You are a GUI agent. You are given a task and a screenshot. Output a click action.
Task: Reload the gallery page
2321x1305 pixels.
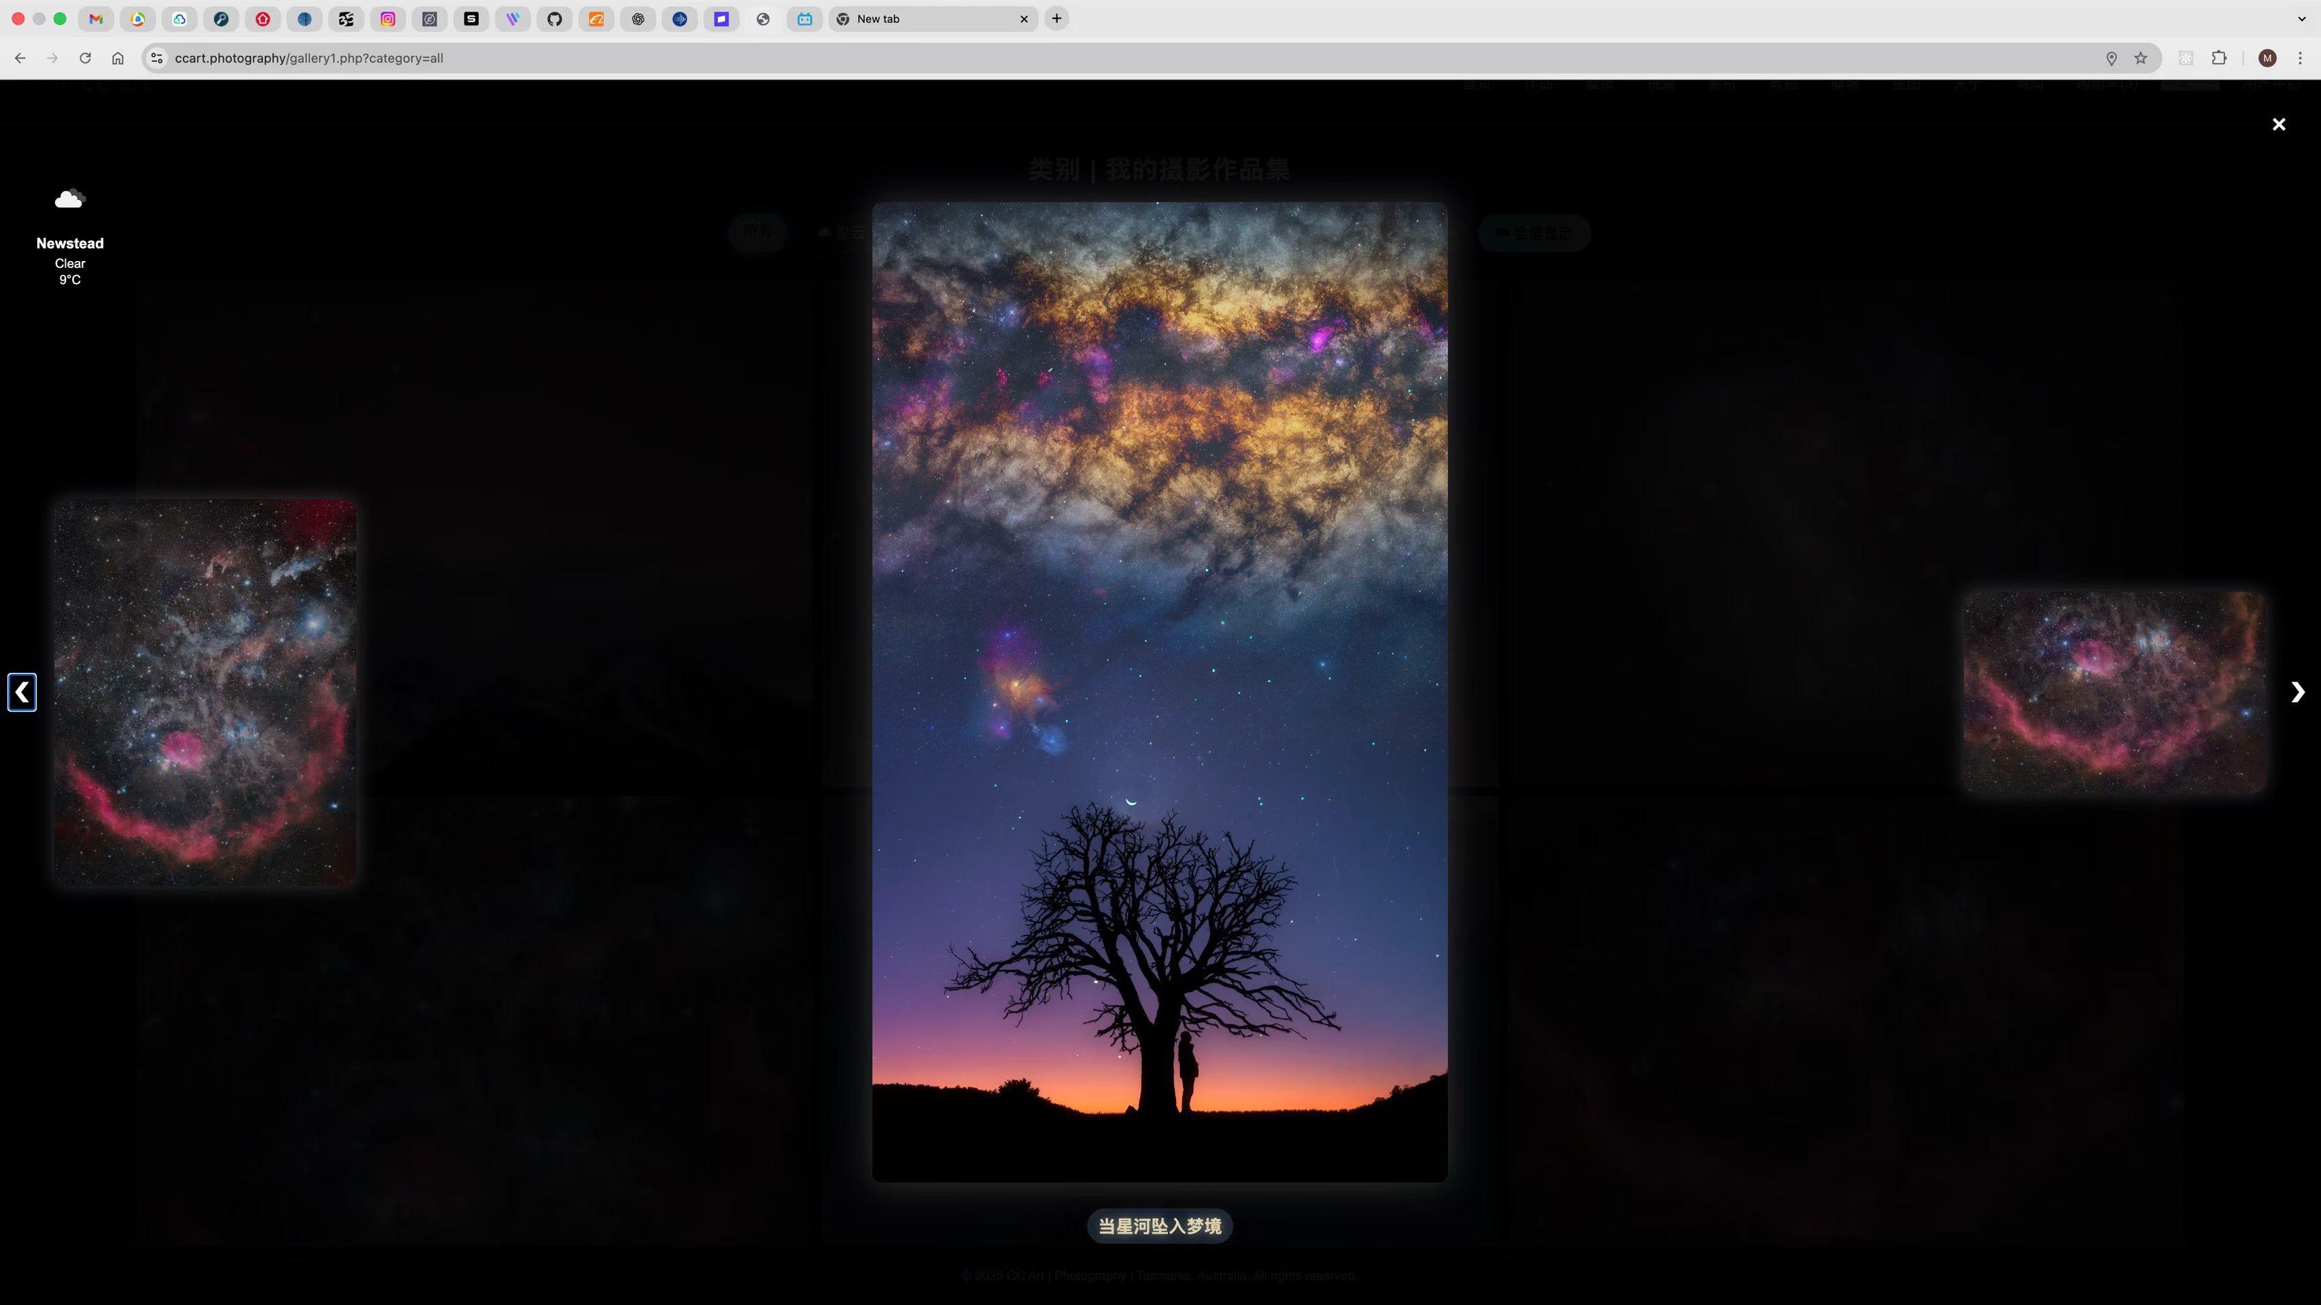(x=85, y=58)
